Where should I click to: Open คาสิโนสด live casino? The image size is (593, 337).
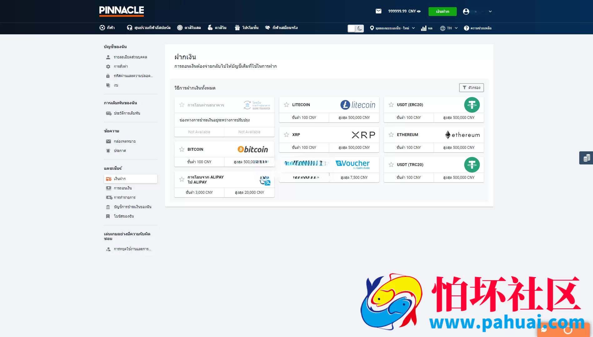point(189,28)
